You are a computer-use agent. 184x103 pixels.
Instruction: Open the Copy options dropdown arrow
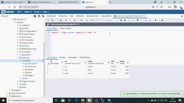[x=78, y=20]
